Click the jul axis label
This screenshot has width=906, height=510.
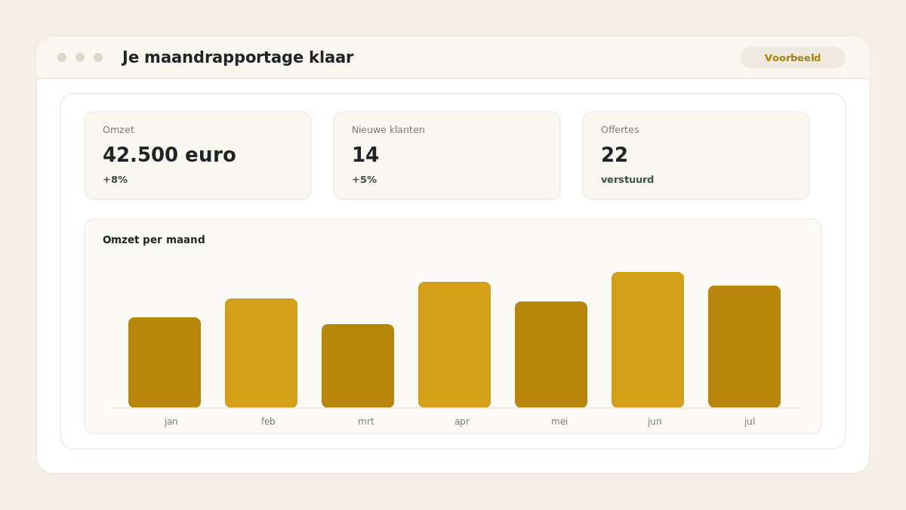click(x=750, y=422)
